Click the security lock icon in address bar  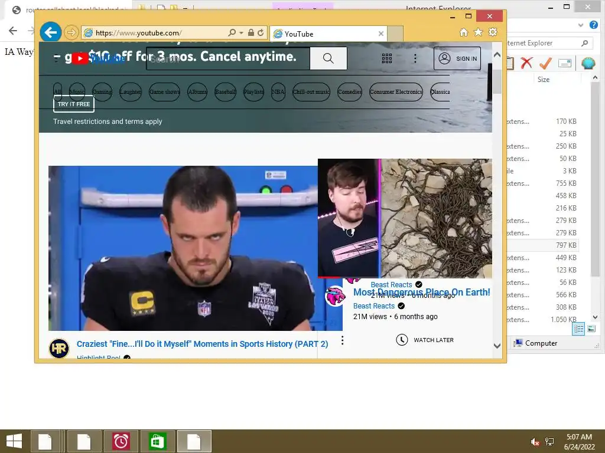click(251, 33)
